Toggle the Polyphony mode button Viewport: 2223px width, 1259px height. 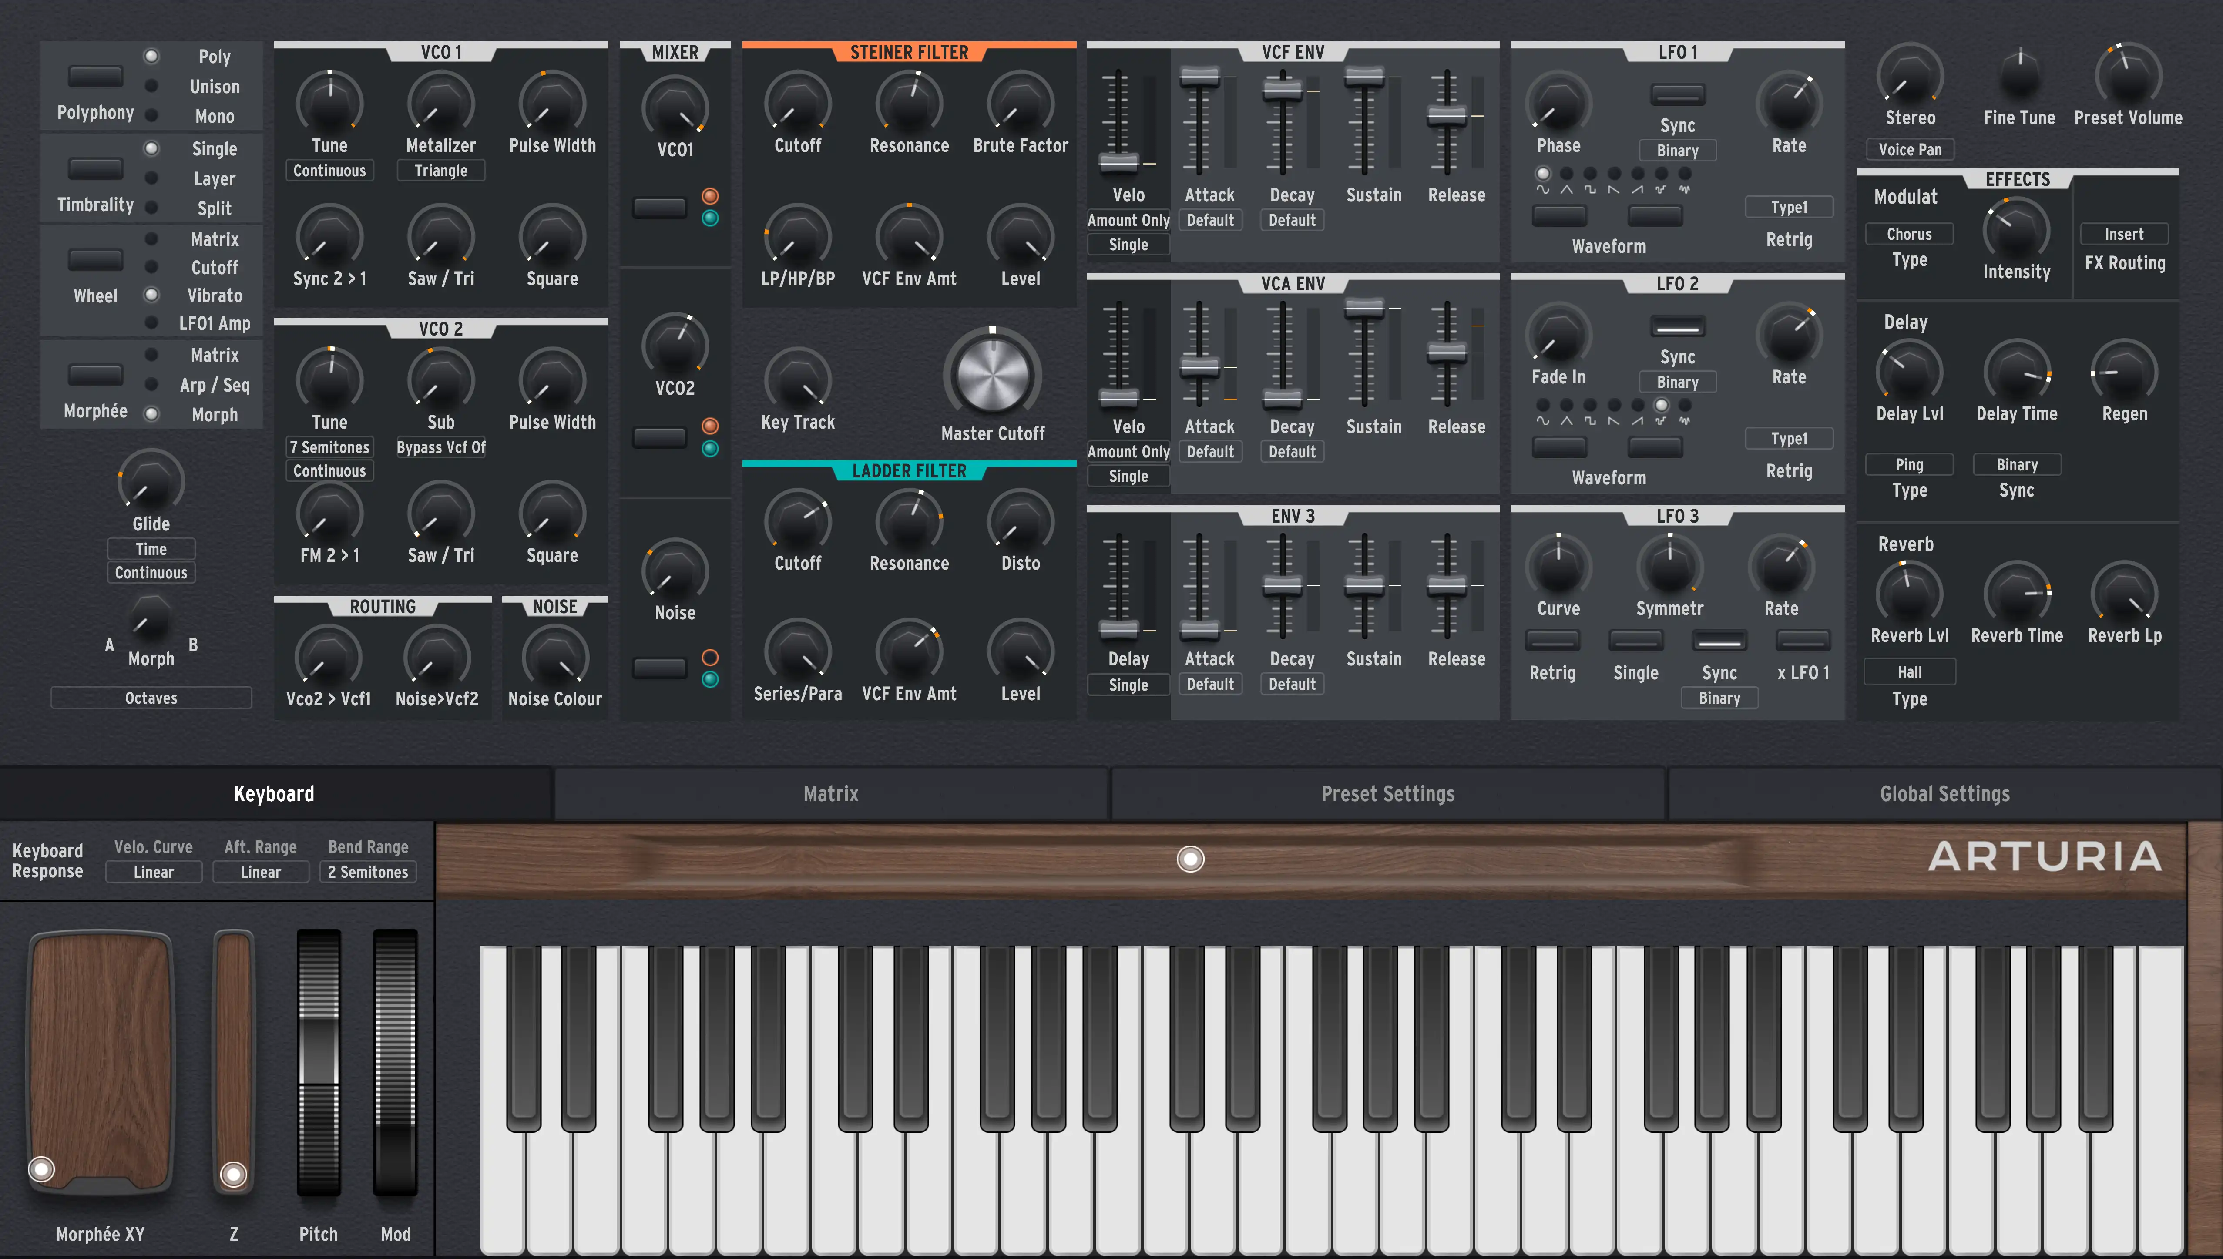(95, 77)
